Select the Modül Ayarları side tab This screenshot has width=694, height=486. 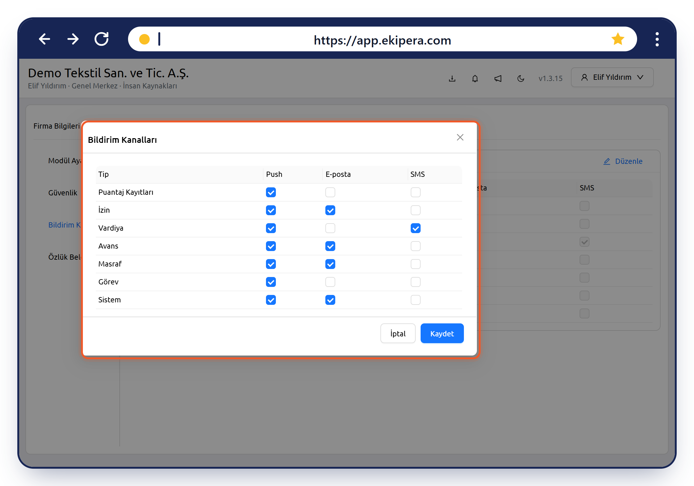tap(65, 161)
